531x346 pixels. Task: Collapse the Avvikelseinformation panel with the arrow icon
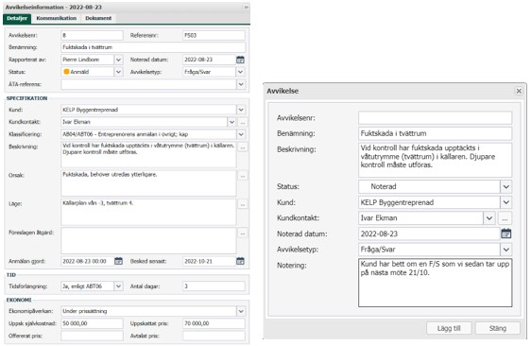tap(247, 7)
